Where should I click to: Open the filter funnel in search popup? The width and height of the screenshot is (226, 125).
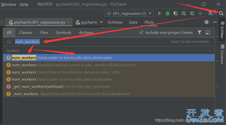click(200, 32)
